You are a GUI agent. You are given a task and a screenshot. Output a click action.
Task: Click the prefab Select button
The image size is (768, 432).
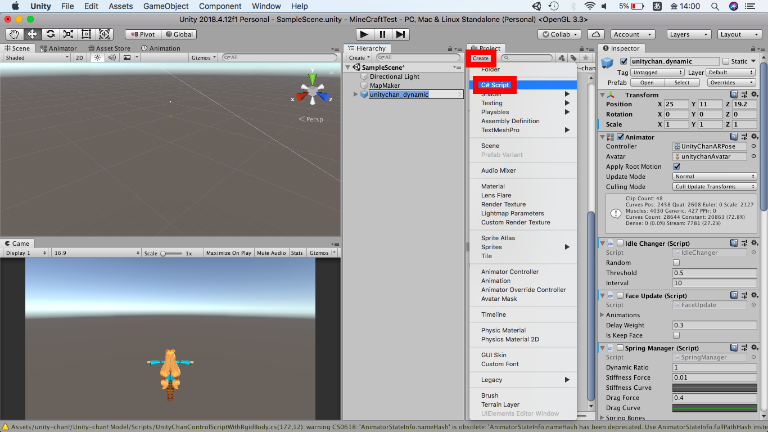[x=682, y=83]
